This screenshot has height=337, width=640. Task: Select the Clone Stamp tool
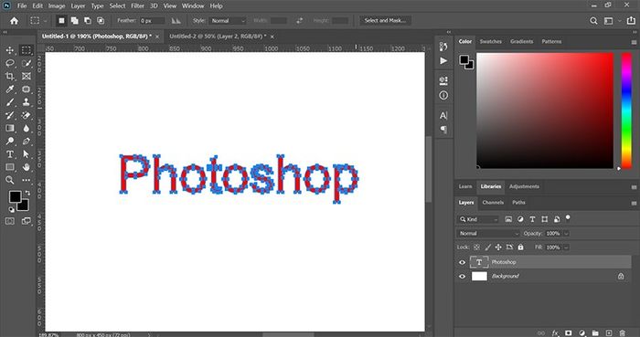click(27, 102)
